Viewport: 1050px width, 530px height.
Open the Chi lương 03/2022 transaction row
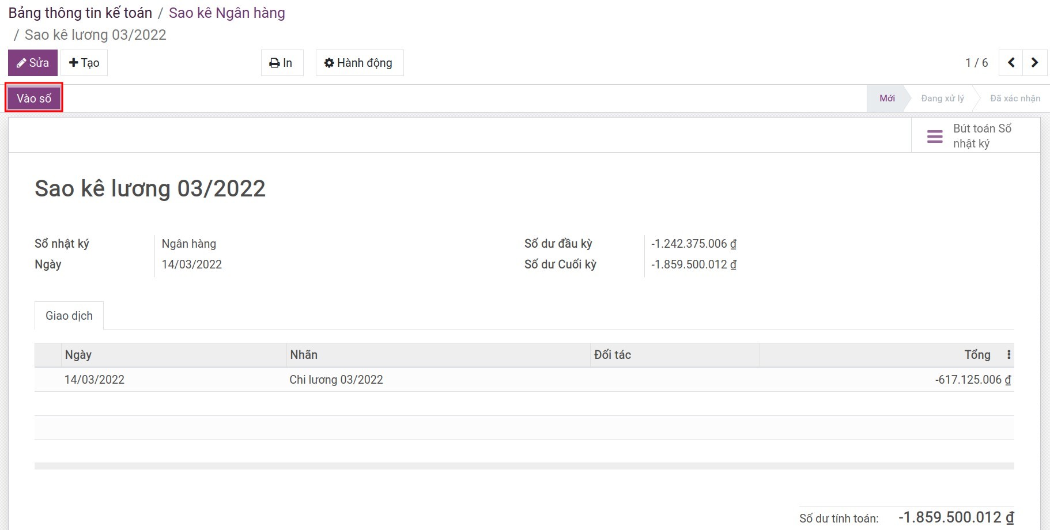(x=336, y=380)
